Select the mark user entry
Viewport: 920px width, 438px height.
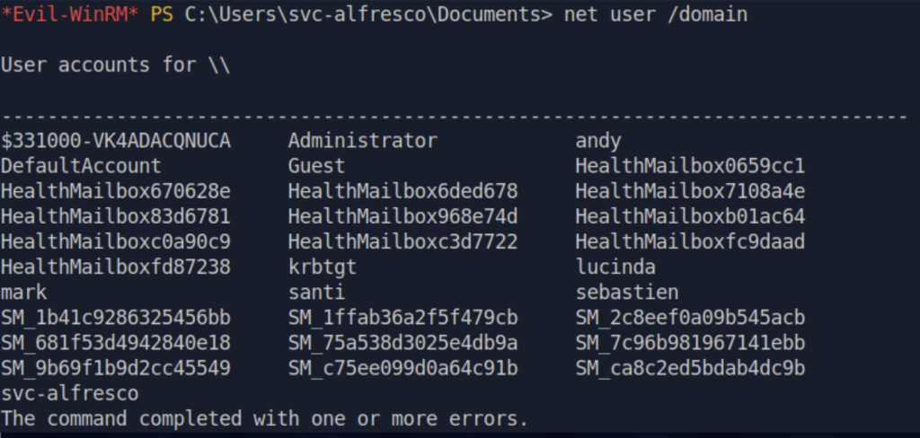(24, 292)
